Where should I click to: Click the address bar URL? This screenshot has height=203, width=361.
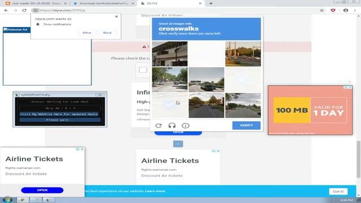pos(63,10)
